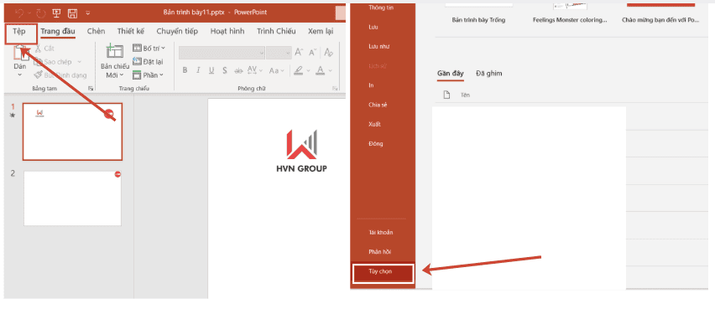The width and height of the screenshot is (715, 314).
Task: Choose Đóng to close the presentation
Action: point(376,144)
